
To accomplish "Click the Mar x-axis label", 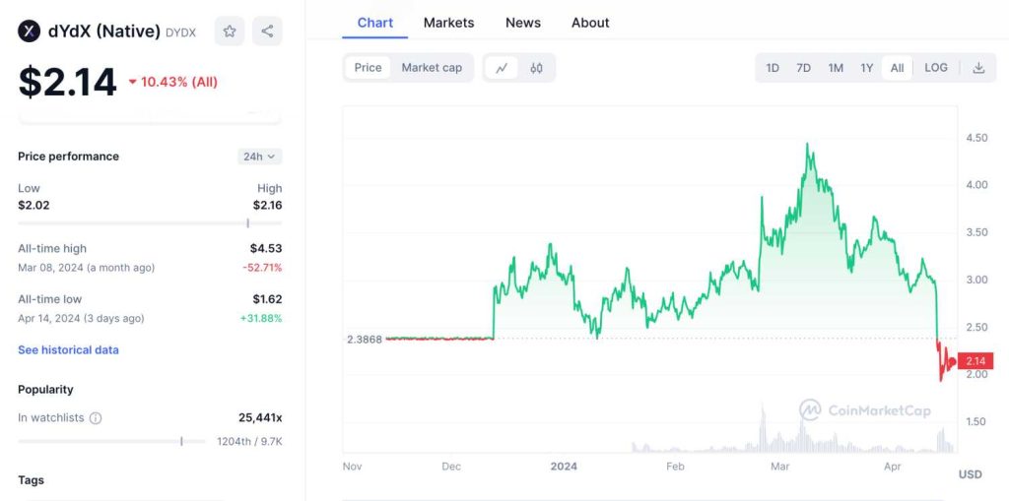I will 780,467.
